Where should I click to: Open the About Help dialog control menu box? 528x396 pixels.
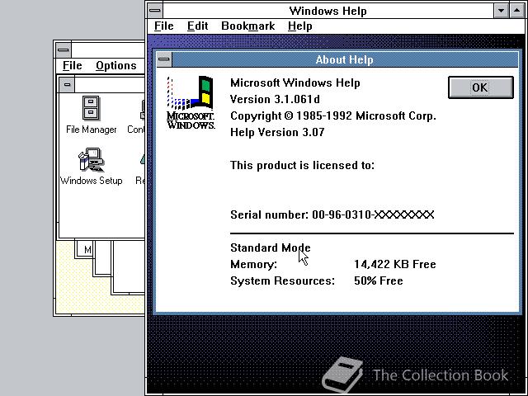coord(164,59)
